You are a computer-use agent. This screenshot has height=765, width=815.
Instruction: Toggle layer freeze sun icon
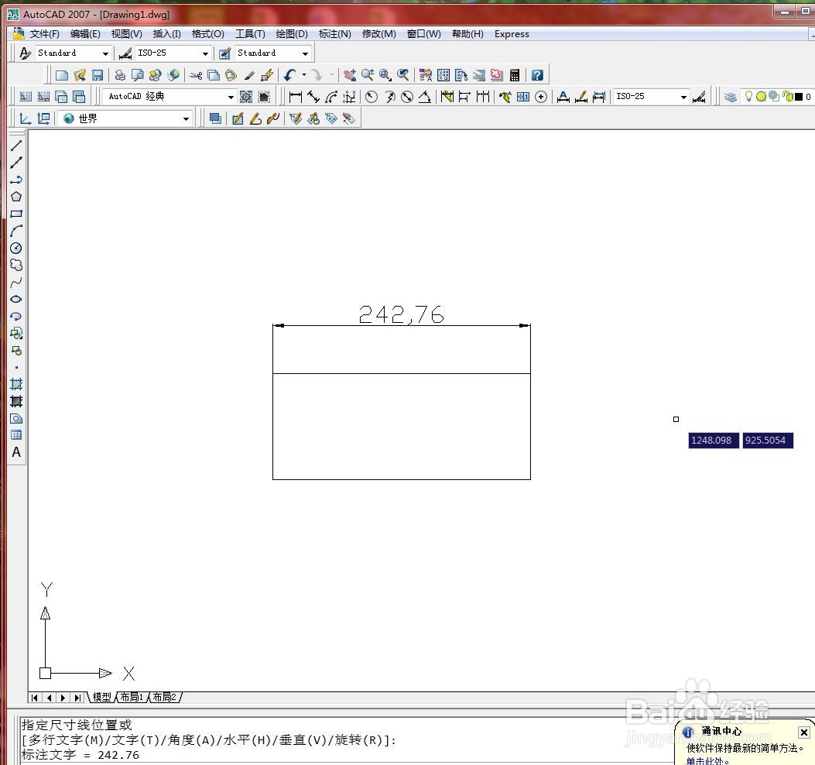click(x=761, y=96)
